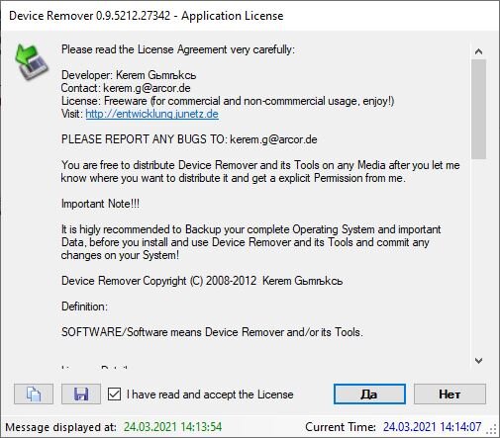Click the Да button to accept
The height and width of the screenshot is (438, 500).
point(369,394)
